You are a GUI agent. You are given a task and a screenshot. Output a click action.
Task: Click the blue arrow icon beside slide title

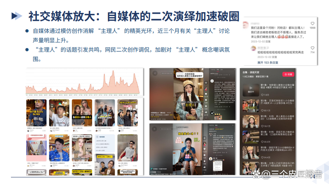click(x=16, y=16)
